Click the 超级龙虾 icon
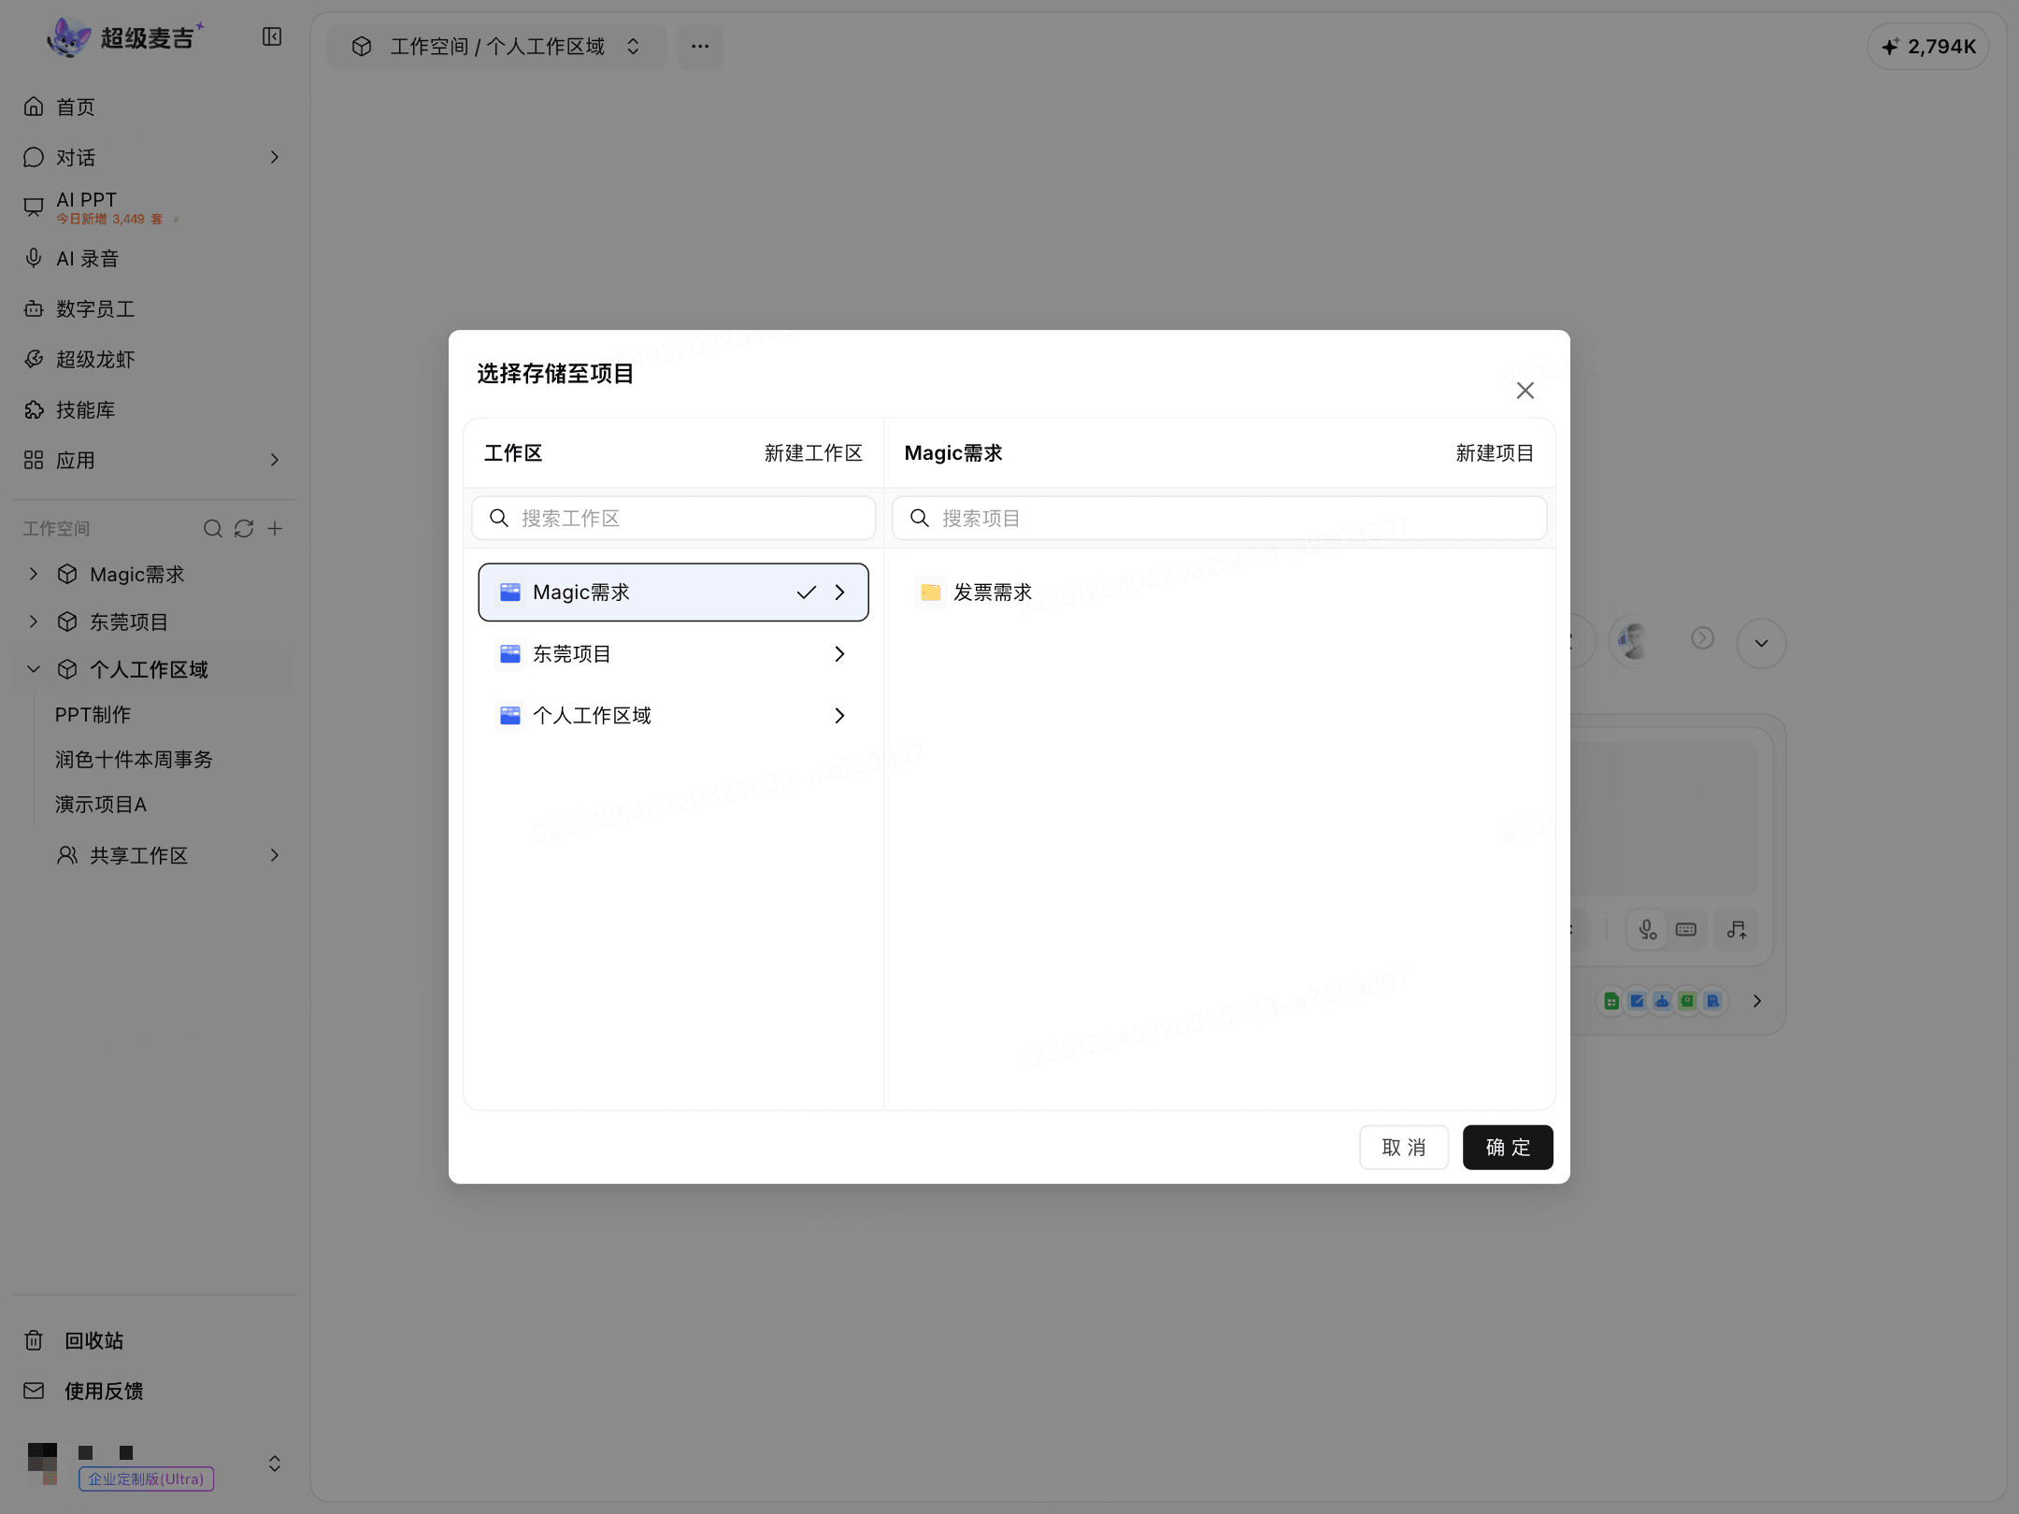The width and height of the screenshot is (2019, 1514). (34, 360)
